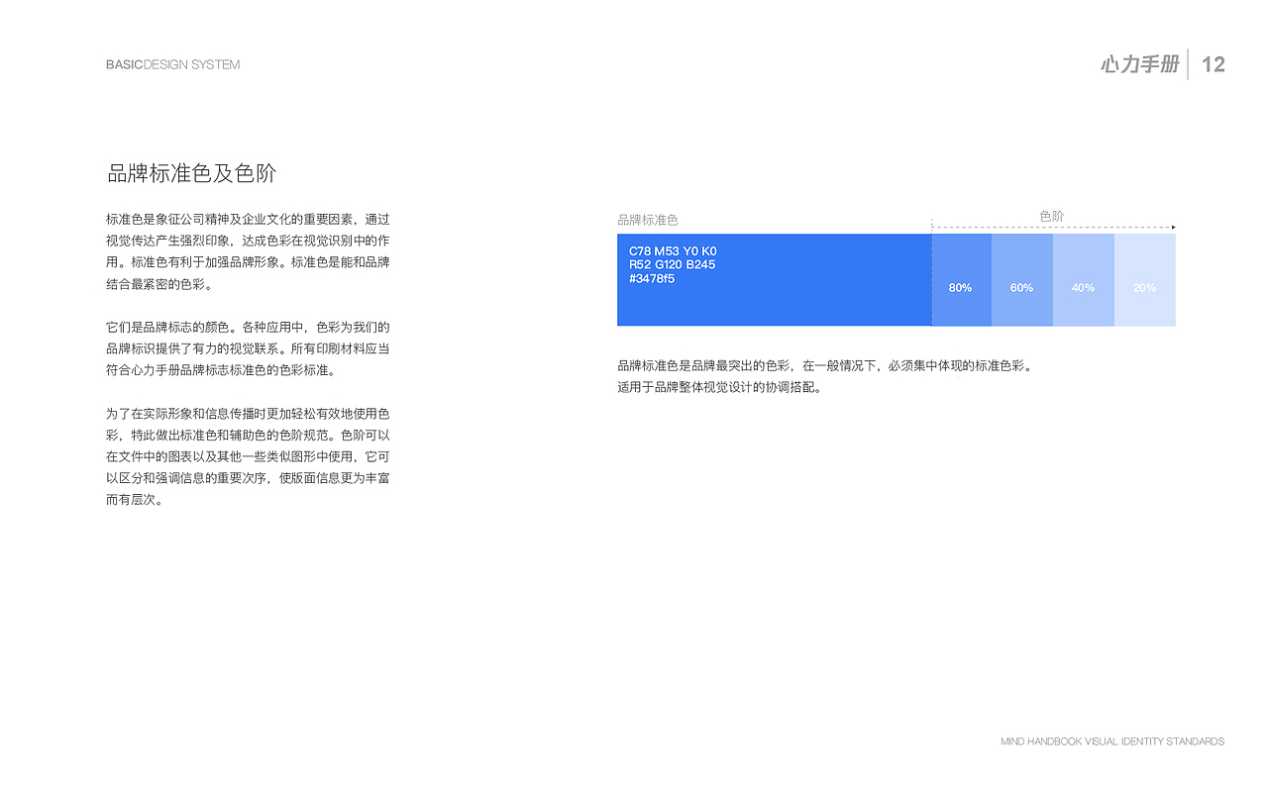Click the page number 12
Image resolution: width=1268 pixels, height=787 pixels.
1214,64
